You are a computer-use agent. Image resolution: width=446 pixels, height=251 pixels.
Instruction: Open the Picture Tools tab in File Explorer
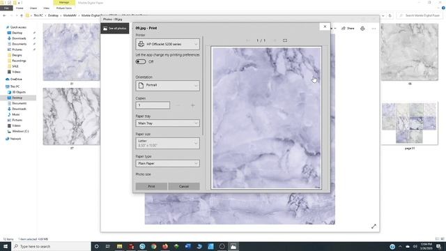pos(63,8)
